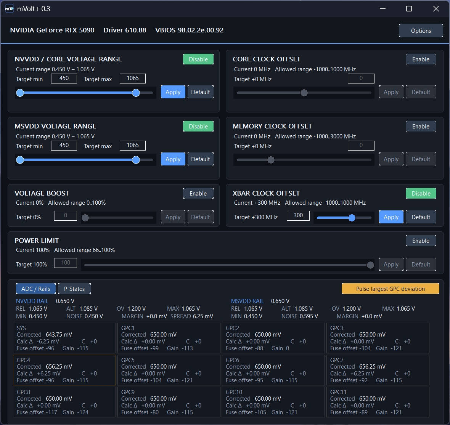Enable the Memory Clock Offset section
Viewport: 450px width, 425px height.
[421, 126]
